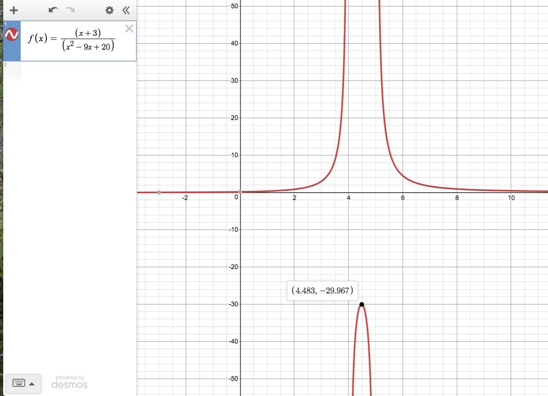
Task: Click the gray x-intercept point near -3
Action: point(159,192)
